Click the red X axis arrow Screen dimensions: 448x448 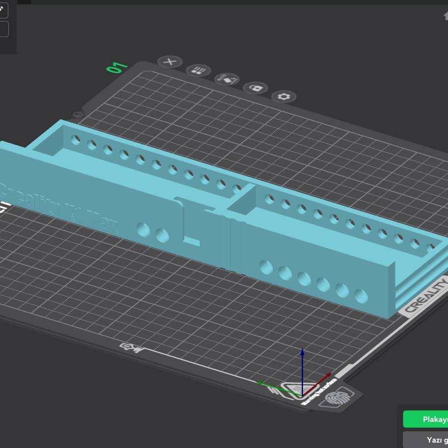(324, 378)
